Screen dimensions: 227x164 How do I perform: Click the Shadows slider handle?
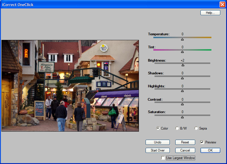click(182, 78)
